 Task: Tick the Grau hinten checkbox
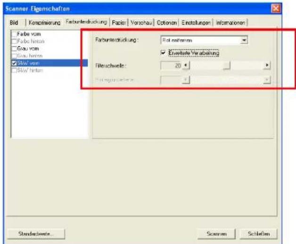pos(15,56)
